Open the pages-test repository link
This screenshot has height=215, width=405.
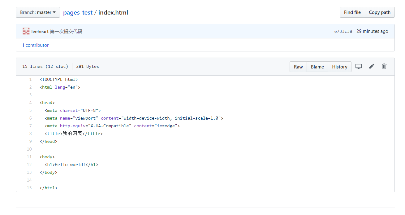click(78, 12)
